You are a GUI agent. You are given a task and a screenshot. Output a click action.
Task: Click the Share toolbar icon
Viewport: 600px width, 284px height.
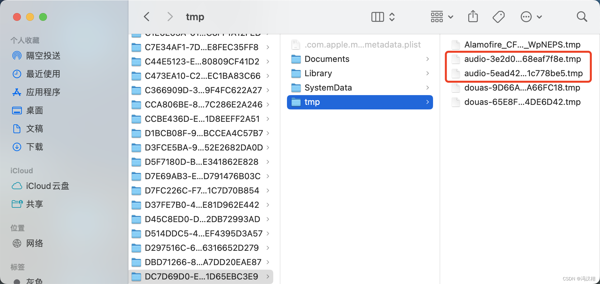[473, 16]
